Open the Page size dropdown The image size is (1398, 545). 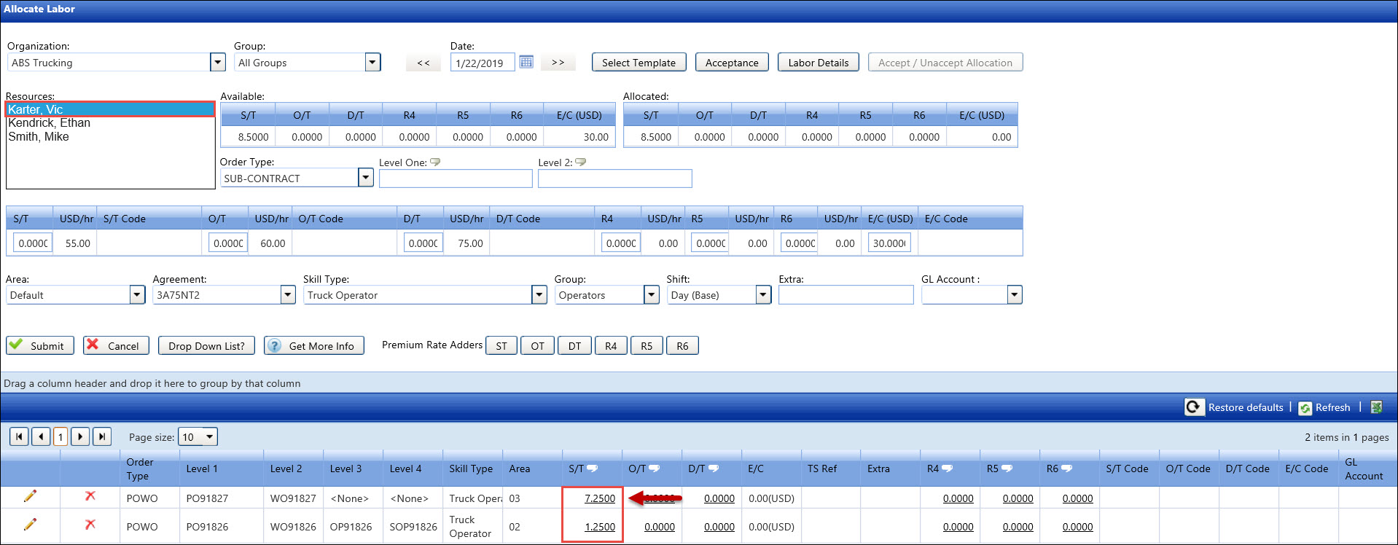coord(210,436)
